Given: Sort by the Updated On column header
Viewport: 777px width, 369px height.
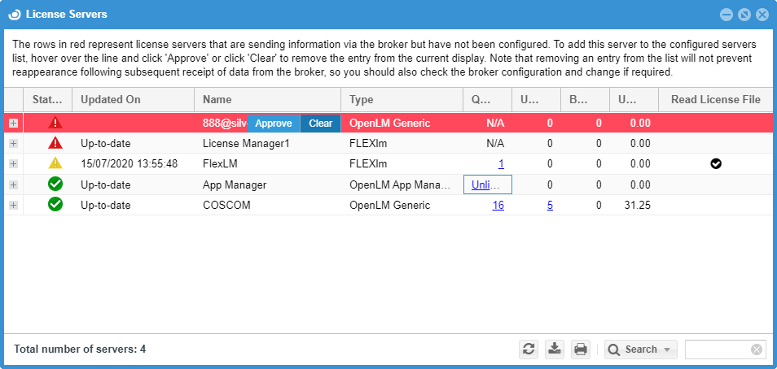Looking at the screenshot, I should pyautogui.click(x=133, y=99).
